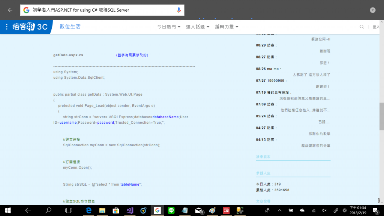Click the Google logo in the address bar

(x=26, y=10)
